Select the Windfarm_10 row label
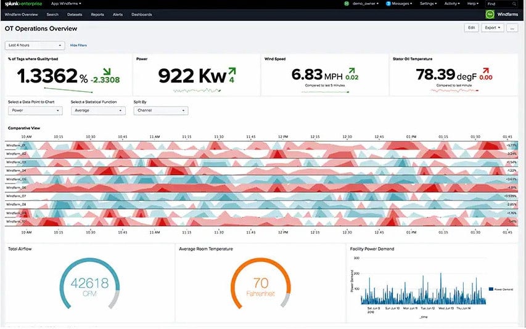Image resolution: width=526 pixels, height=329 pixels. pos(16,221)
